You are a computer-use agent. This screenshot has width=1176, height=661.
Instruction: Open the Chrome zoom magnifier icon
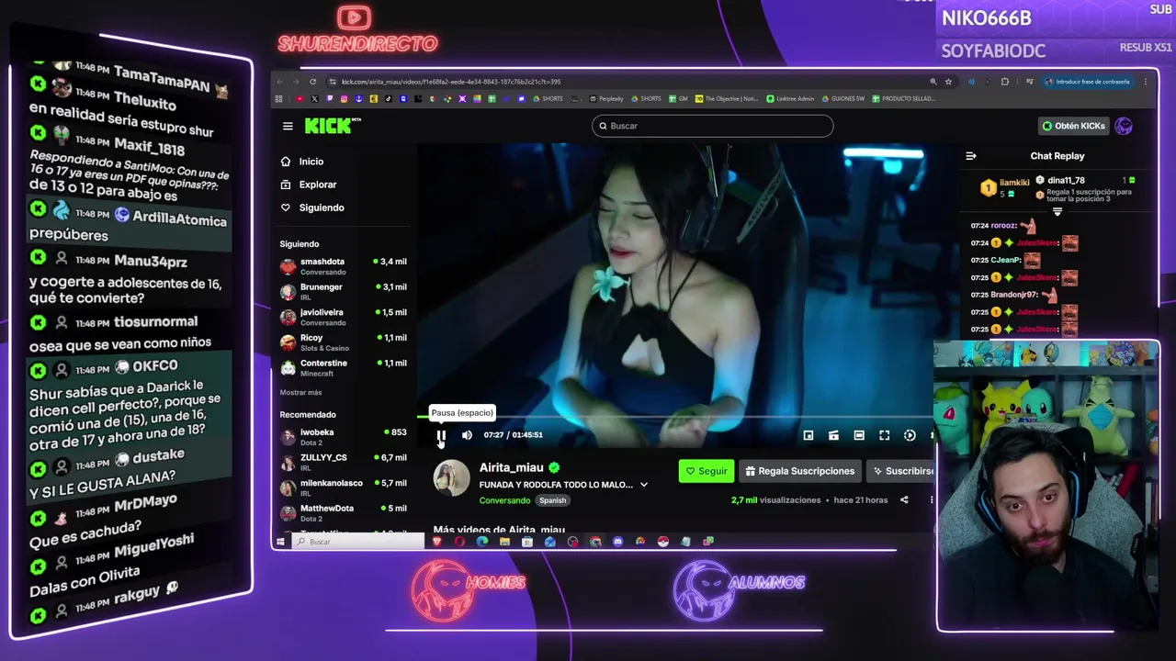pos(933,82)
